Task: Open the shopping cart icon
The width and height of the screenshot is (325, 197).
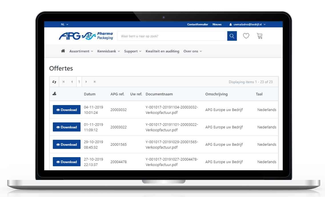Action: click(x=260, y=36)
